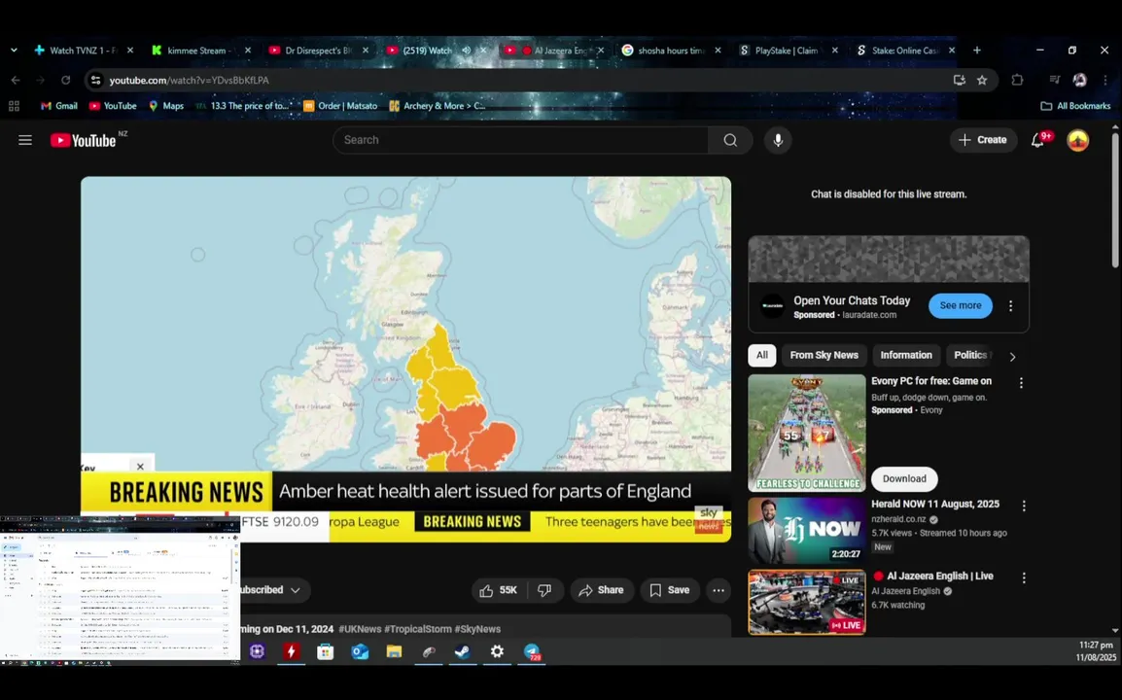Reload the page in Chrome
Screen dimensions: 1122x700
(x=66, y=80)
